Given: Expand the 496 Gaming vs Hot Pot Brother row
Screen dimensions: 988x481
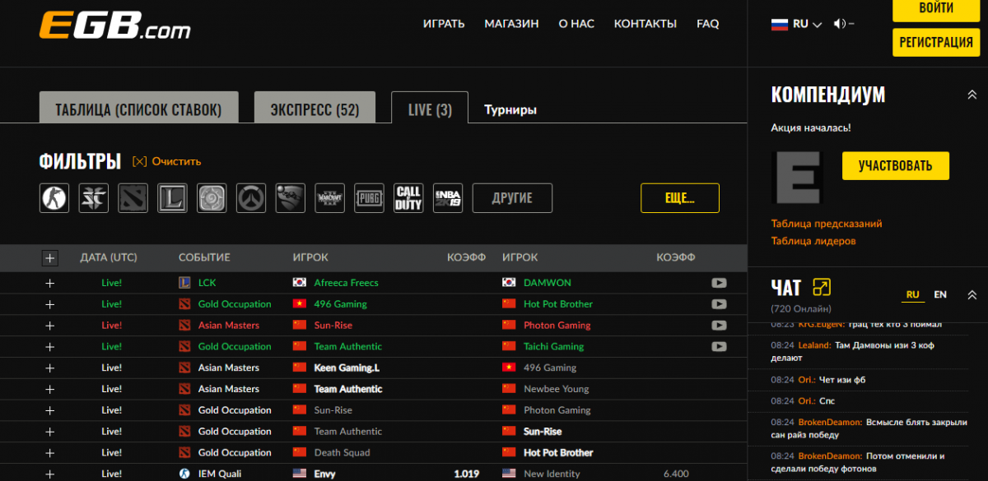Looking at the screenshot, I should pos(50,304).
